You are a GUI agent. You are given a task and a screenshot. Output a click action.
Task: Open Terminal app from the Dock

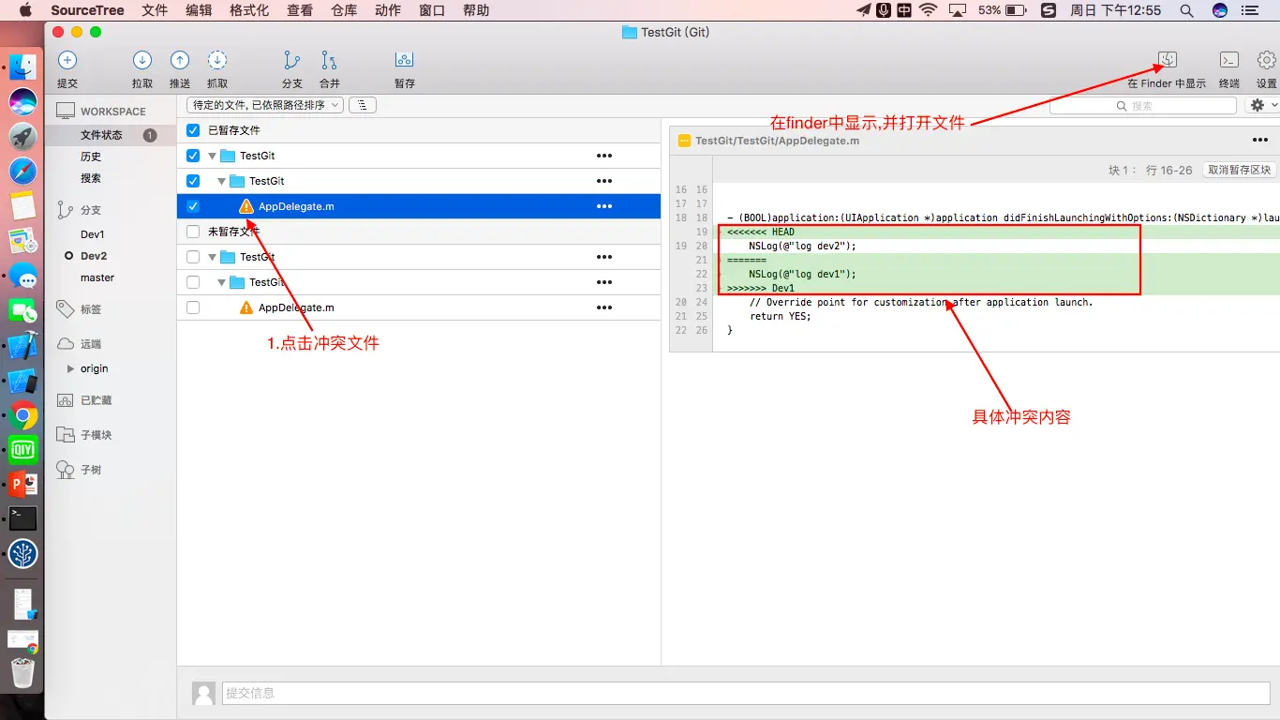pyautogui.click(x=22, y=518)
